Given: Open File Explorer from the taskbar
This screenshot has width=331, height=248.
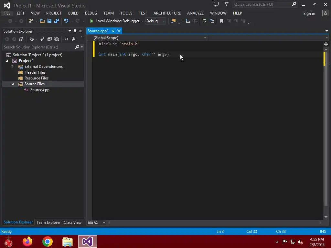Looking at the screenshot, I should coord(68,242).
